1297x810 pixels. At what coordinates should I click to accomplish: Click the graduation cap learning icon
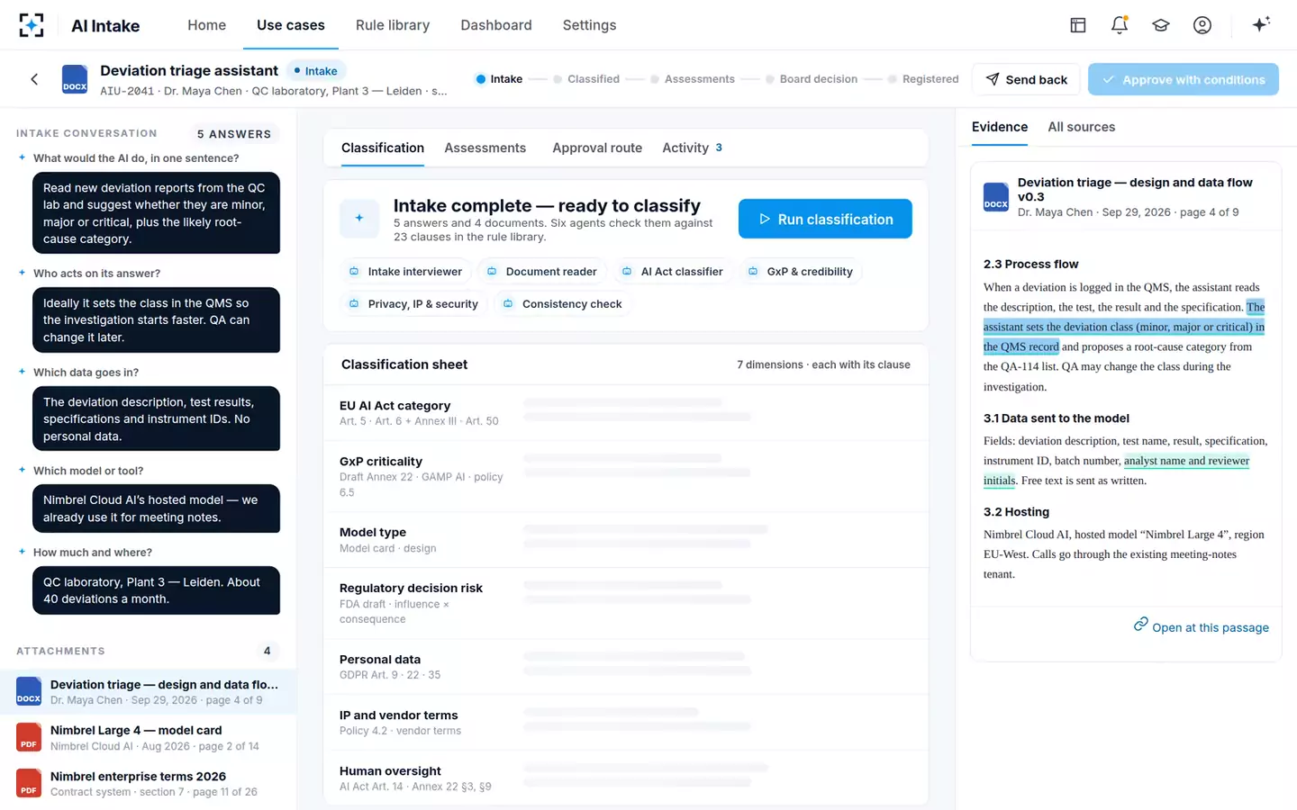coord(1161,25)
